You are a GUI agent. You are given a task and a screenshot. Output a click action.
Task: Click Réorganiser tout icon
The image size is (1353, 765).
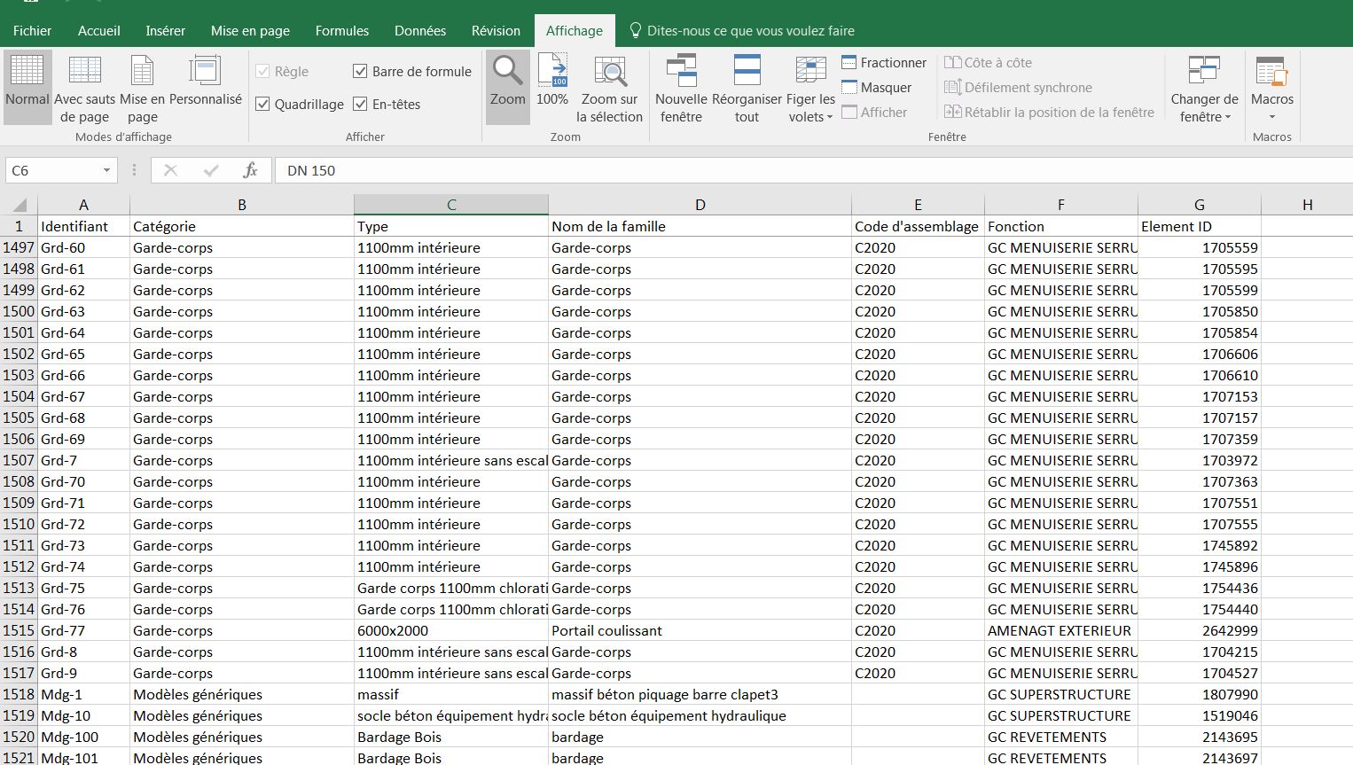point(747,71)
